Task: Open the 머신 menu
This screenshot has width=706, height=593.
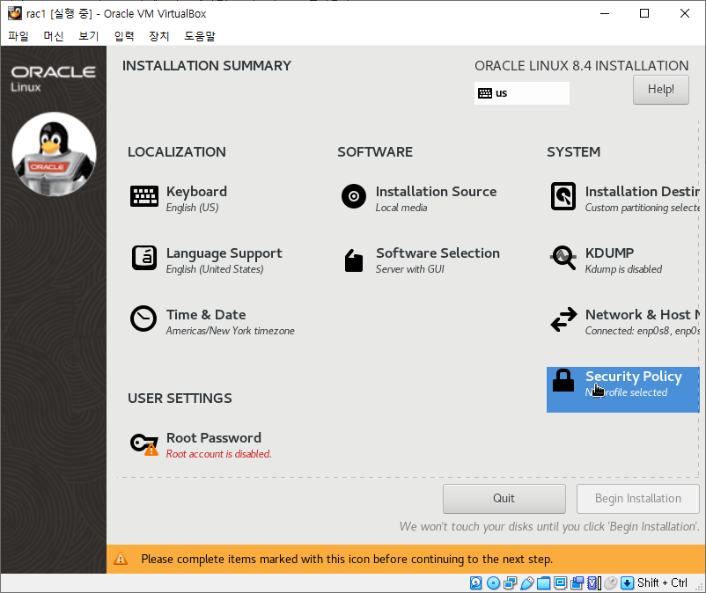Action: pyautogui.click(x=54, y=36)
